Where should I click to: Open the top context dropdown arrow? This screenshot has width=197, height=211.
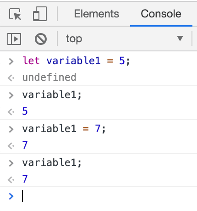click(180, 38)
